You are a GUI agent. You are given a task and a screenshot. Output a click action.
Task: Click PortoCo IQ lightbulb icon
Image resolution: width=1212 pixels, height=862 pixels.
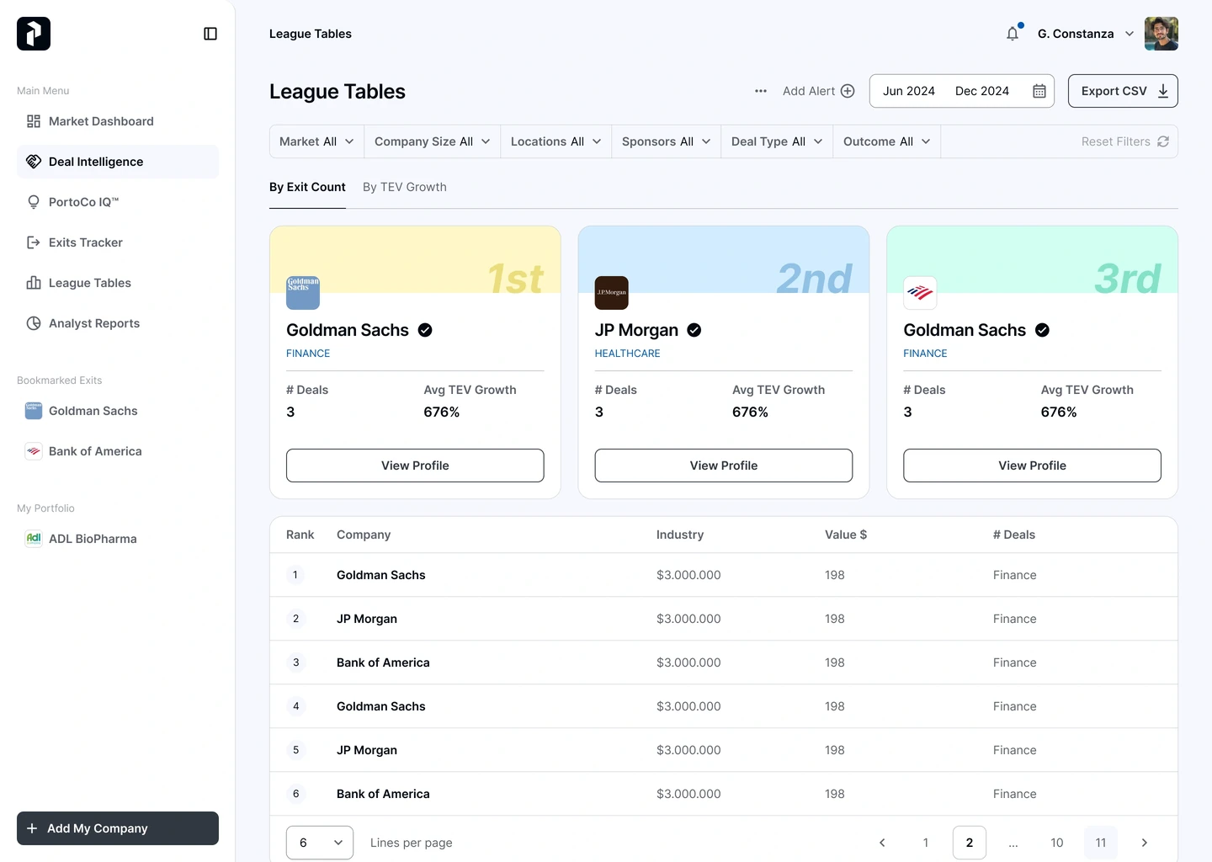pos(34,202)
